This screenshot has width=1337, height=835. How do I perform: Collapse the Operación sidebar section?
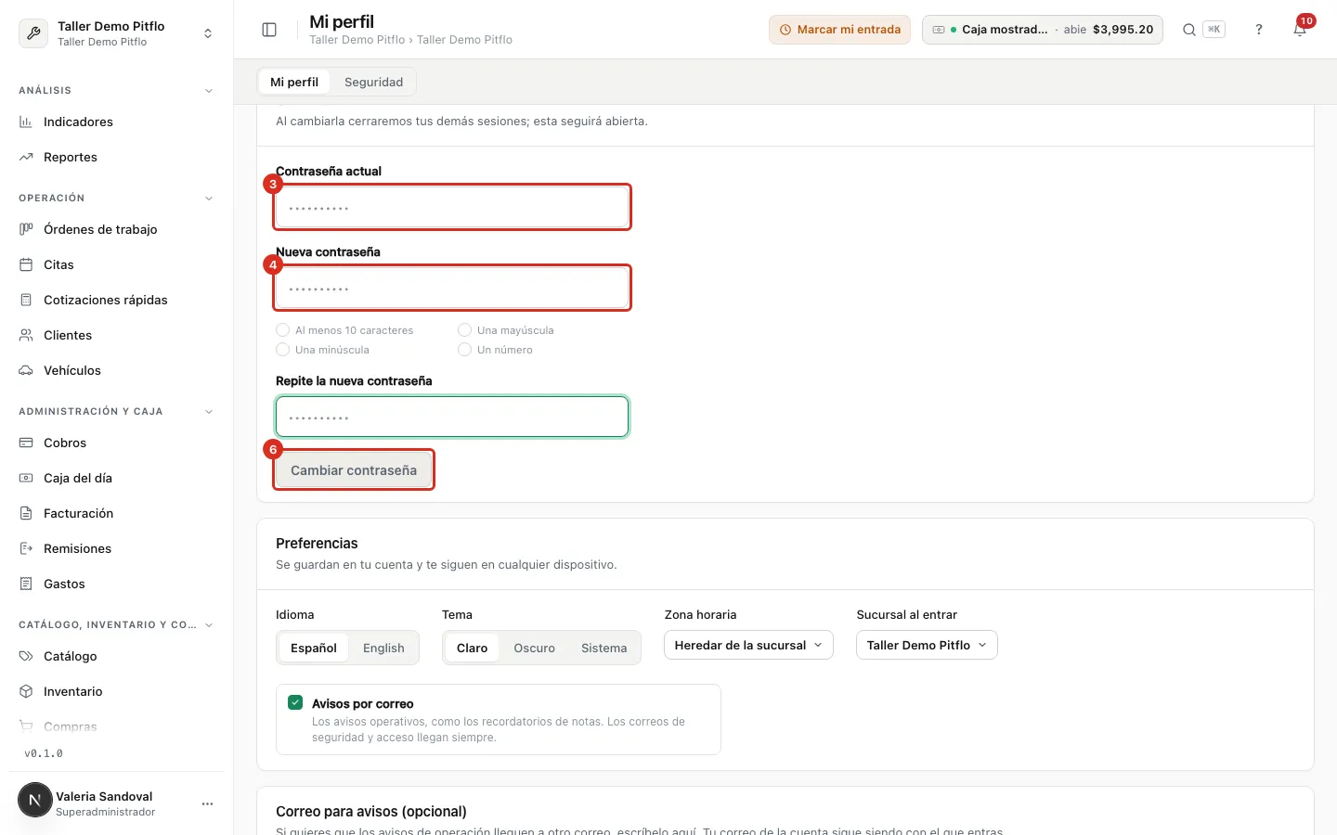[x=209, y=199]
